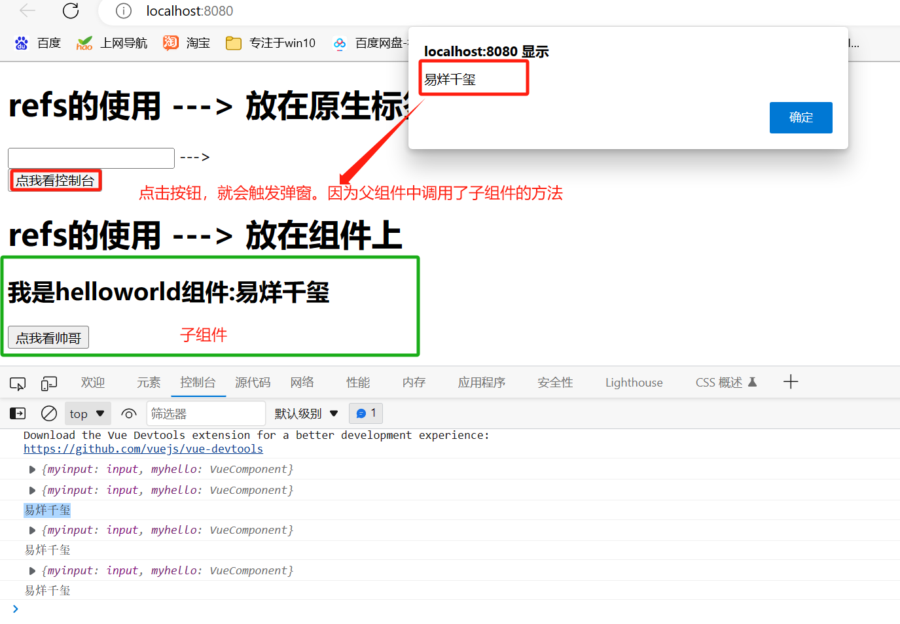900x624 pixels.
Task: Open the 安全性 tab
Action: tap(555, 383)
